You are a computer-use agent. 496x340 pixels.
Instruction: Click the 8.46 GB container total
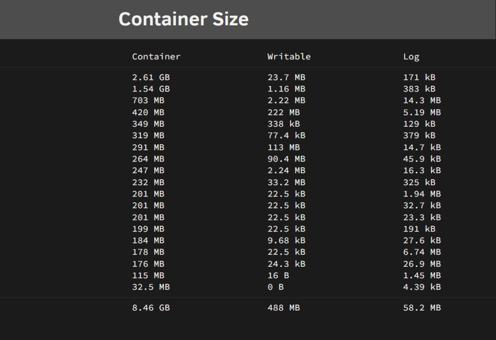point(151,308)
